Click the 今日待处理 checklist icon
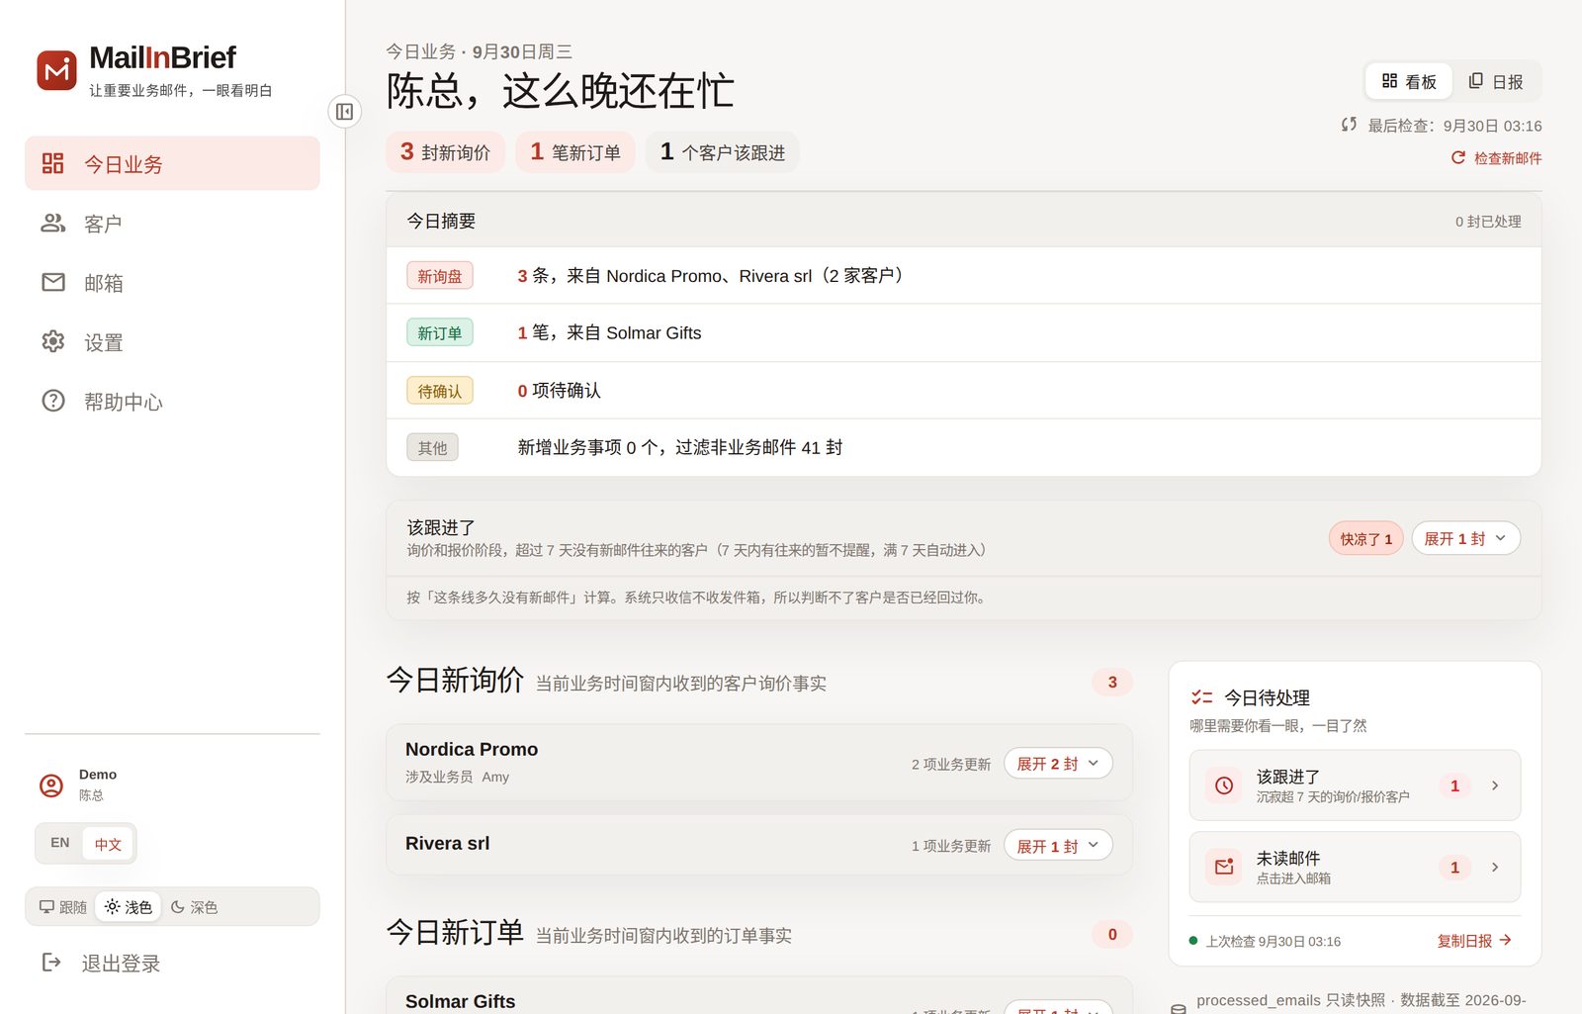The height and width of the screenshot is (1014, 1582). click(x=1202, y=697)
